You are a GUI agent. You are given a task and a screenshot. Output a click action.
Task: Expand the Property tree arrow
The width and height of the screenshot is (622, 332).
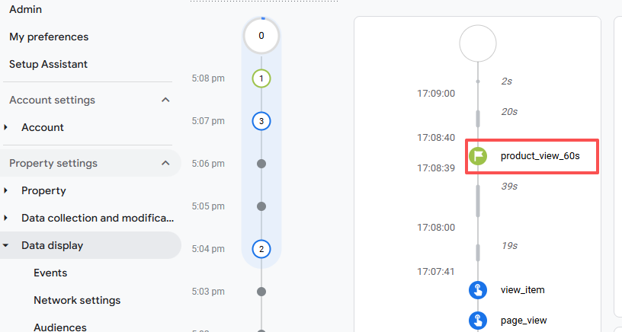tap(6, 190)
